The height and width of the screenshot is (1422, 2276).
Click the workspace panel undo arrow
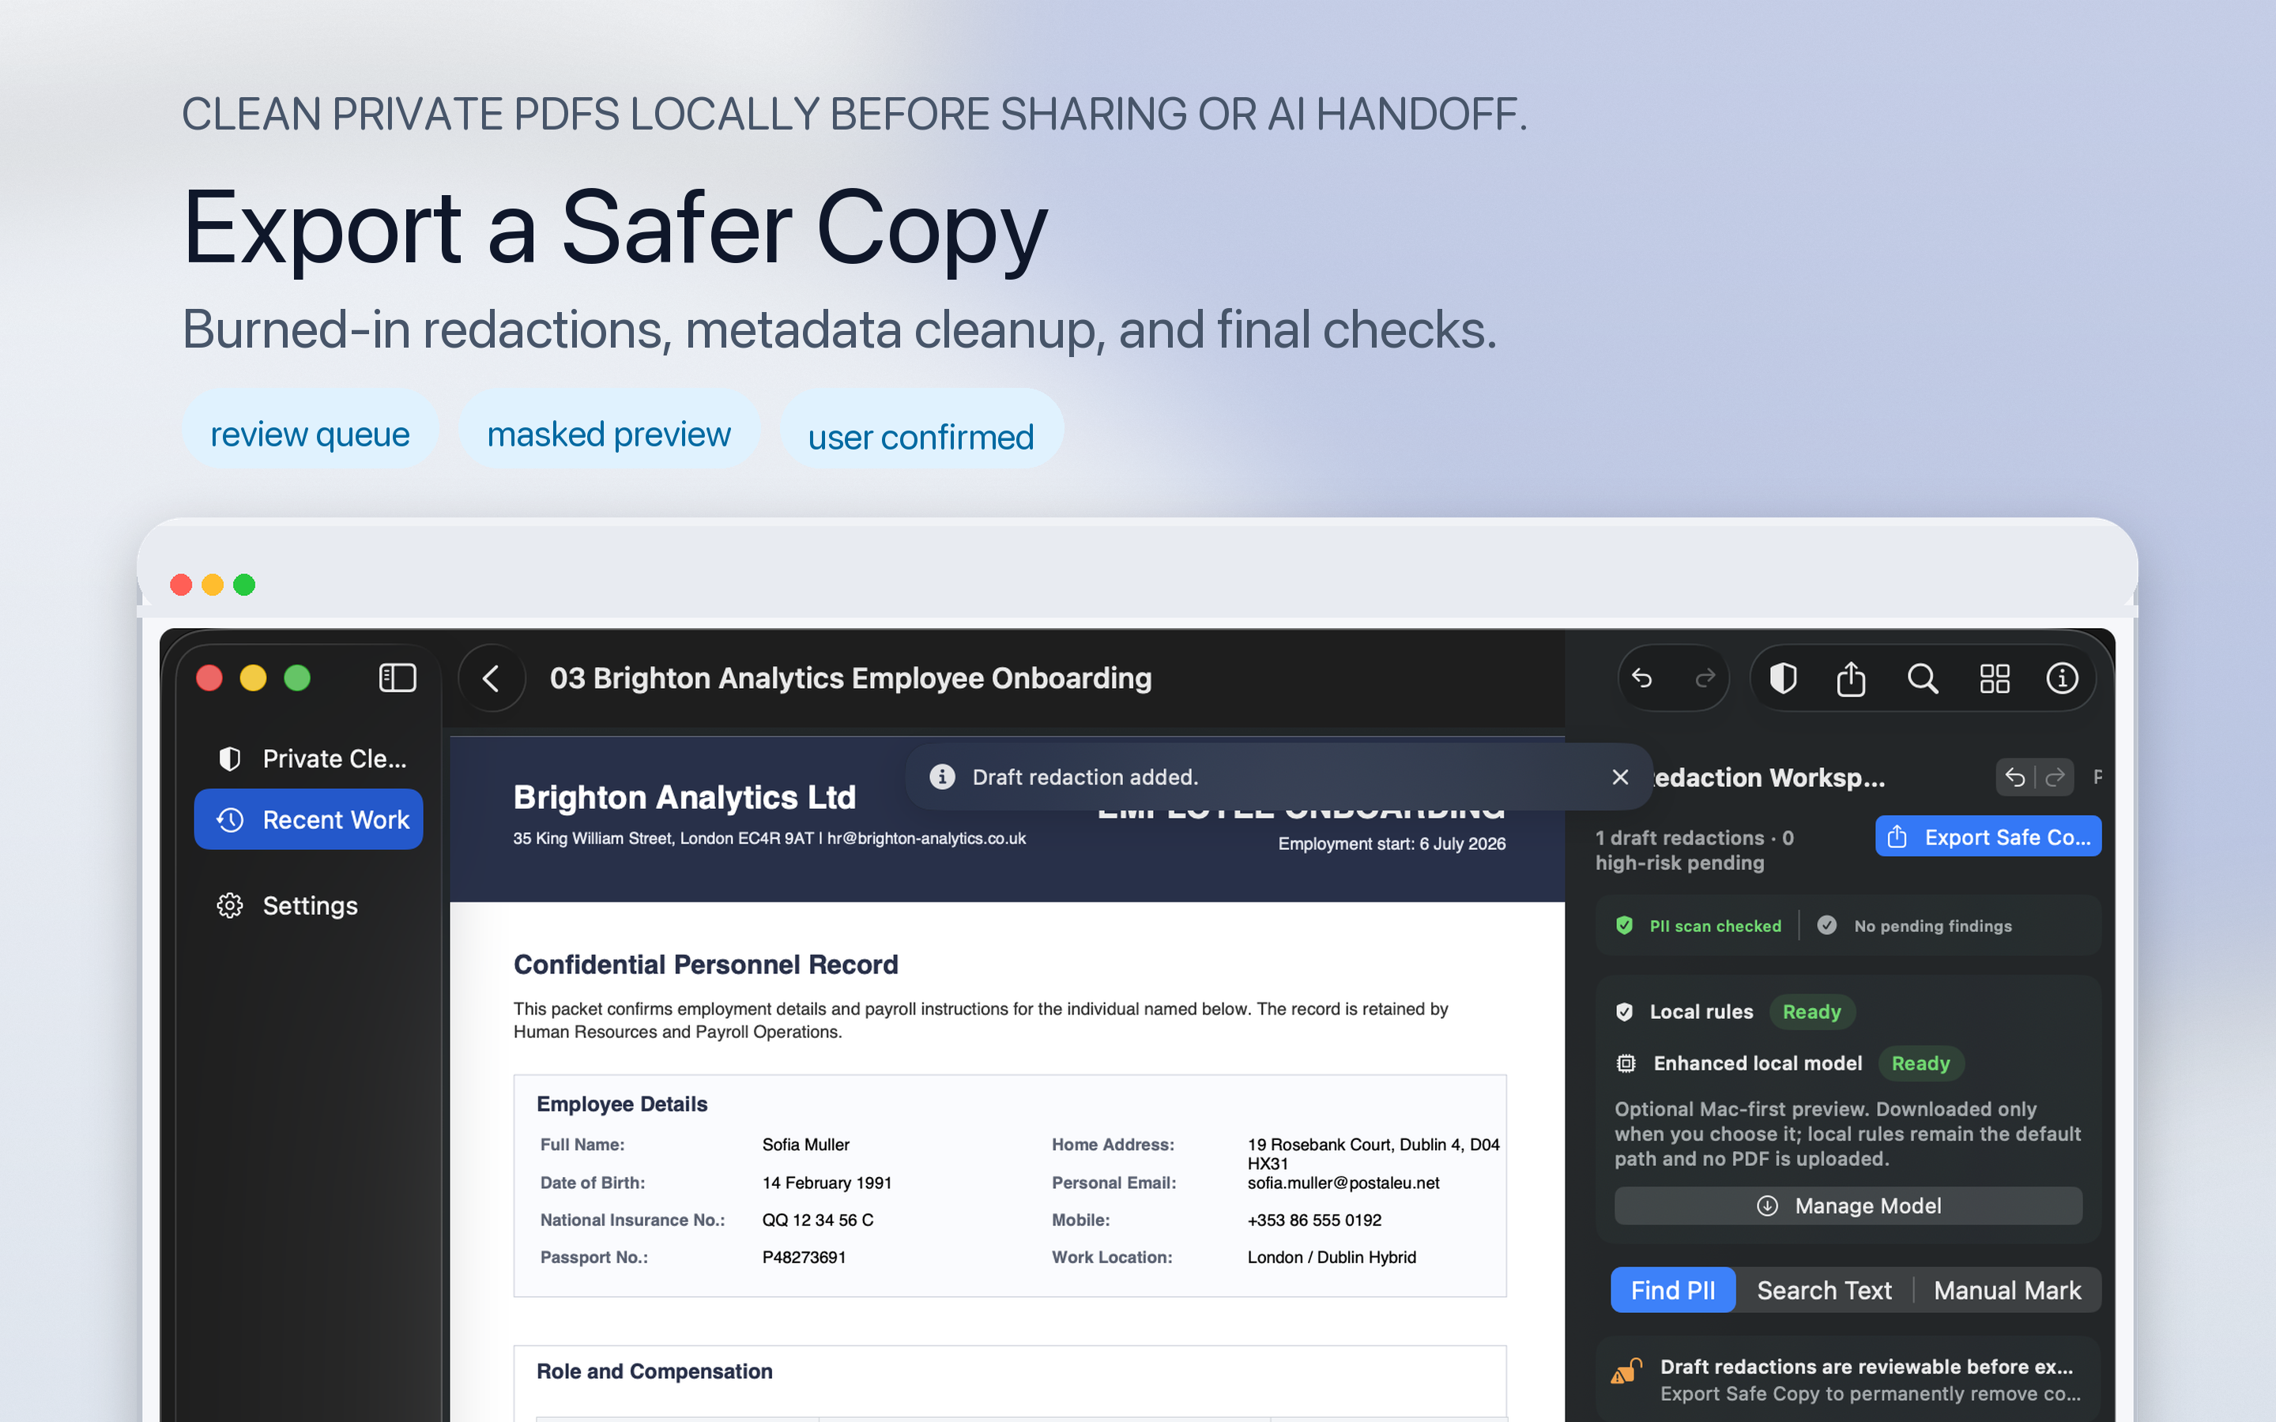point(2014,777)
